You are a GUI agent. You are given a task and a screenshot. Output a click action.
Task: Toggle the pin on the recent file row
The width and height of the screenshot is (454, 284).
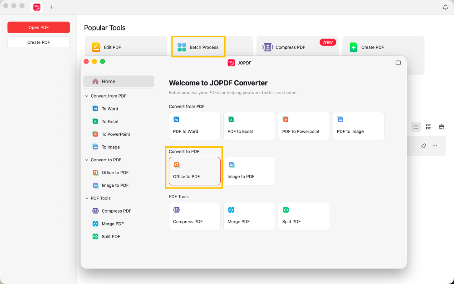pyautogui.click(x=424, y=146)
